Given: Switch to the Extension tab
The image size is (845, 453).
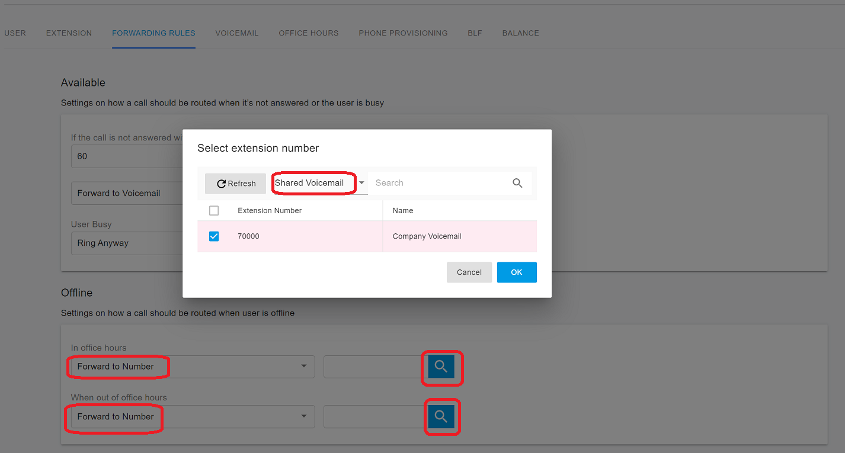Looking at the screenshot, I should 69,33.
